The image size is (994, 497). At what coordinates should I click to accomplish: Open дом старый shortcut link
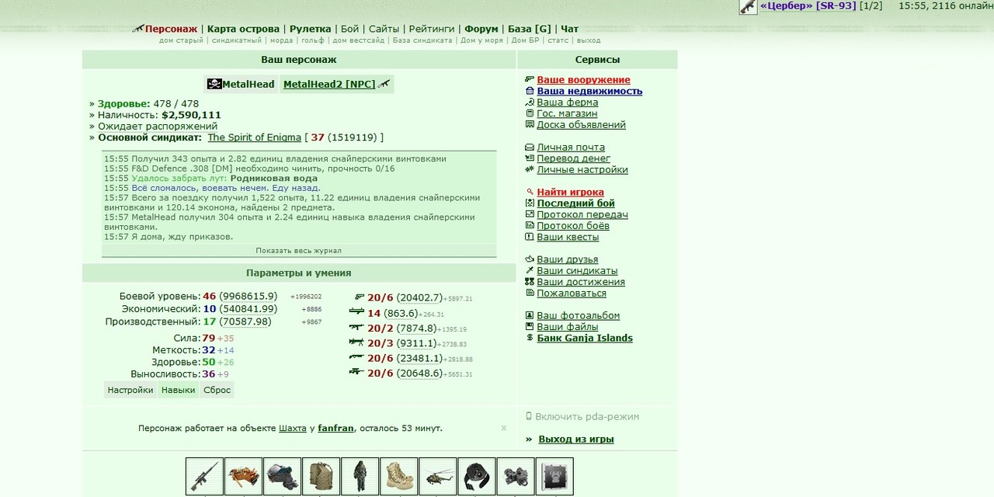pyautogui.click(x=182, y=40)
